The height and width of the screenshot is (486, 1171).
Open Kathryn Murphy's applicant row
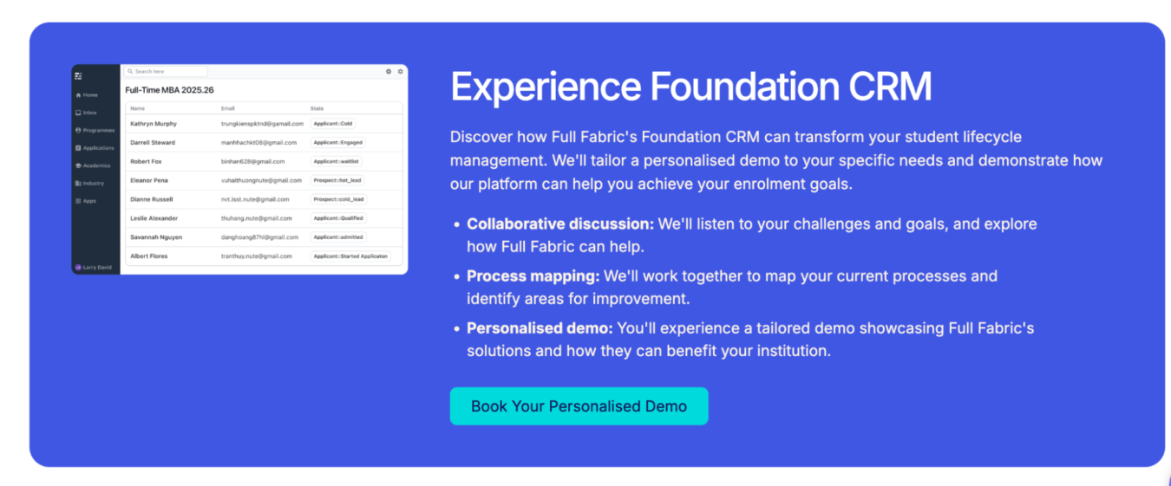click(154, 124)
